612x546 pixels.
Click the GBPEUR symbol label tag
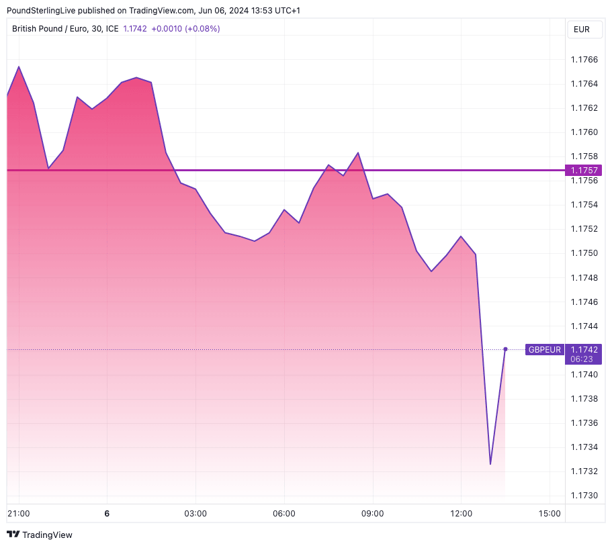544,349
